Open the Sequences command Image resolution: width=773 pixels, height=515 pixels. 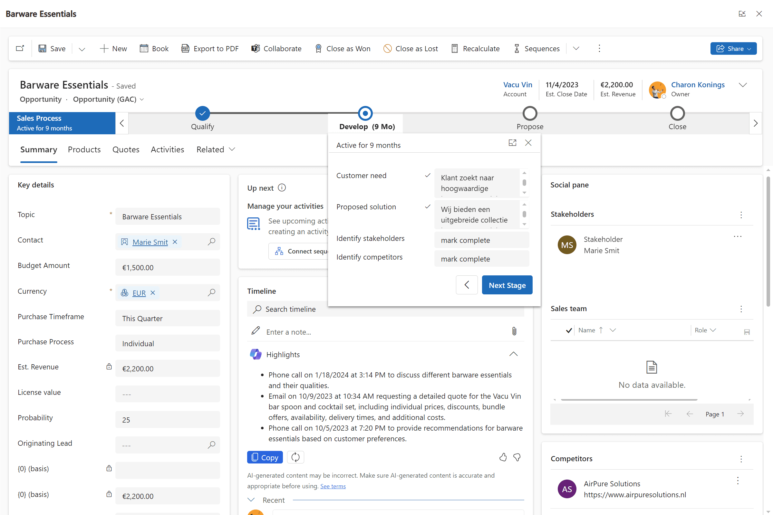[537, 49]
